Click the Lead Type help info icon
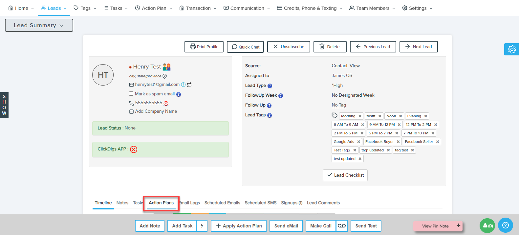 (270, 86)
